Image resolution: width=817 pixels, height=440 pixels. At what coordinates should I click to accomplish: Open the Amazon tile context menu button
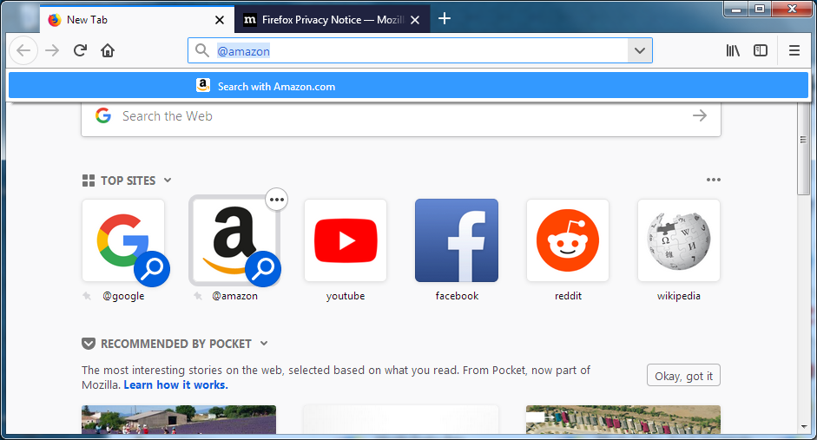(x=277, y=200)
